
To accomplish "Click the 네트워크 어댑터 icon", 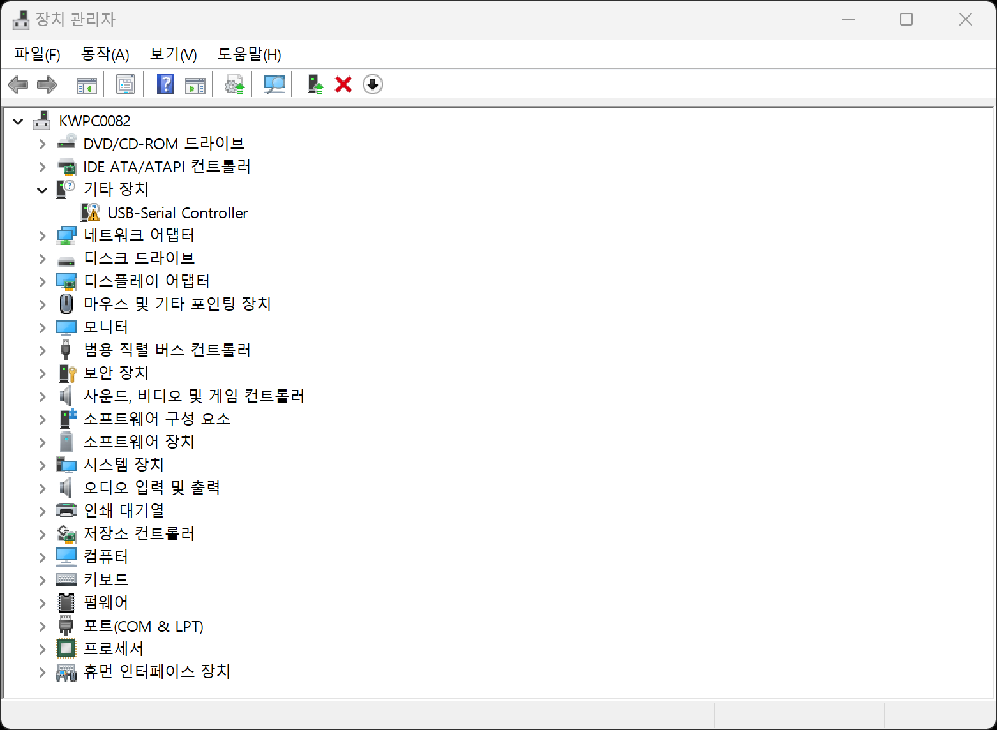I will [x=66, y=235].
